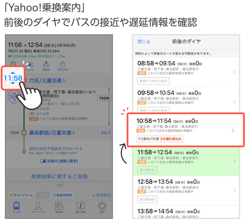
Task: Open the settings gear tab
Action: pos(102,207)
